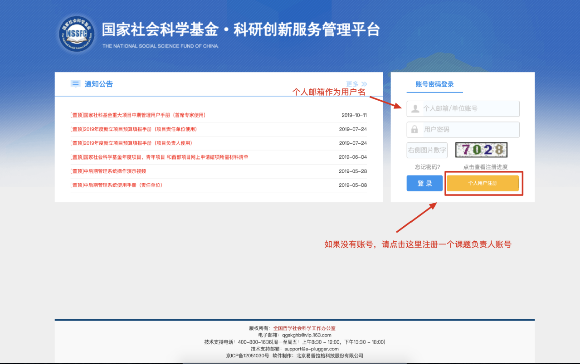580x364 pixels.
Task: Click the orange 个人用户注册 button
Action: (483, 183)
